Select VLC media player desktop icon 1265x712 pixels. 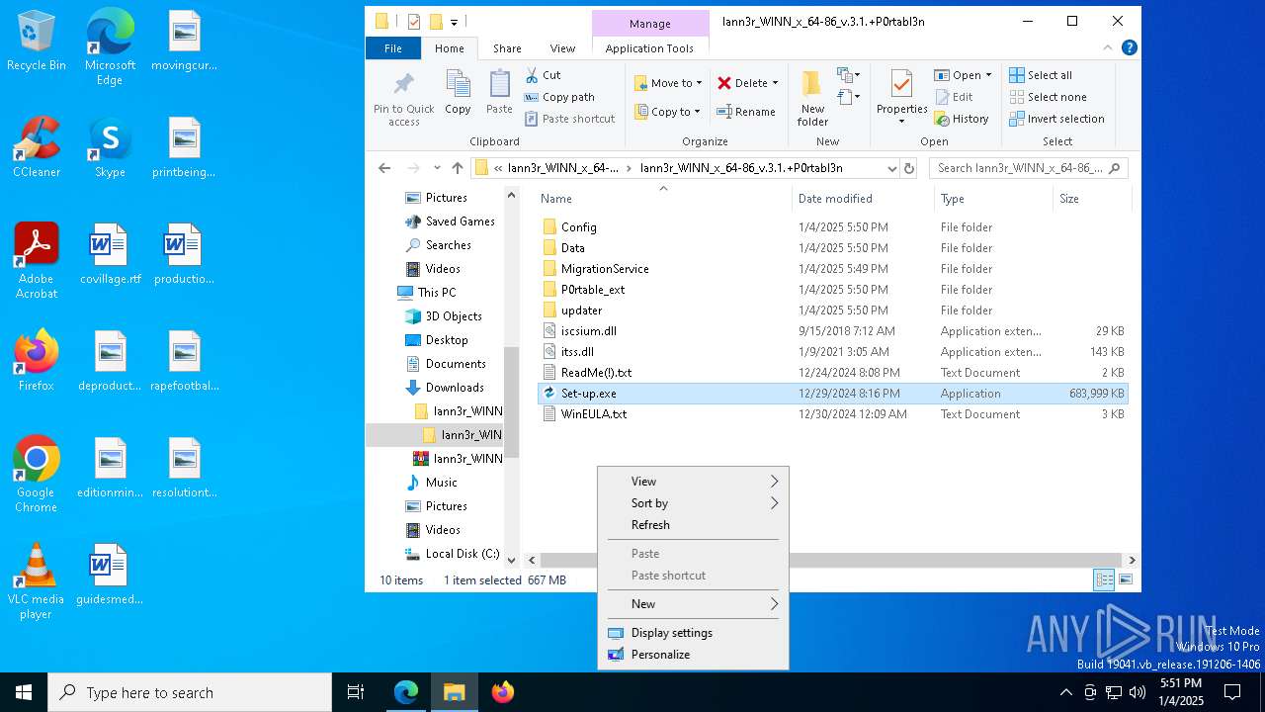pos(36,581)
